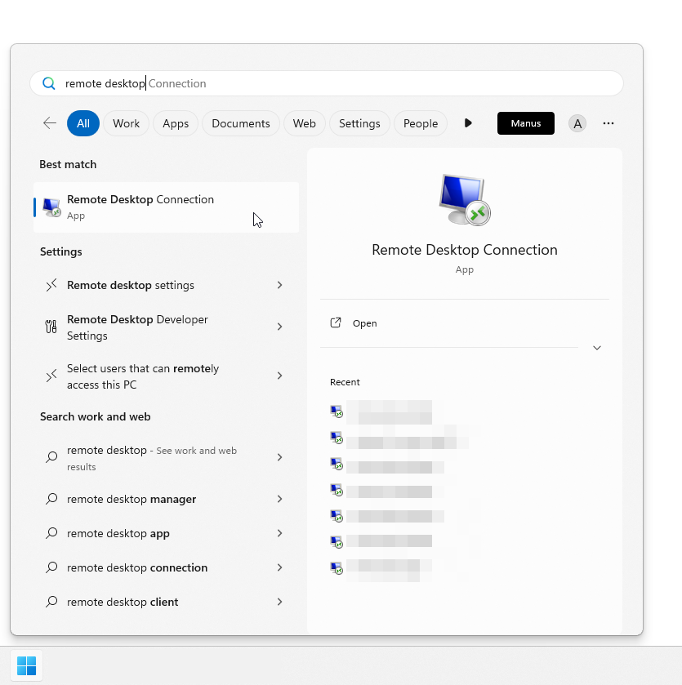
Task: Select the Settings filter tab
Action: pos(359,123)
